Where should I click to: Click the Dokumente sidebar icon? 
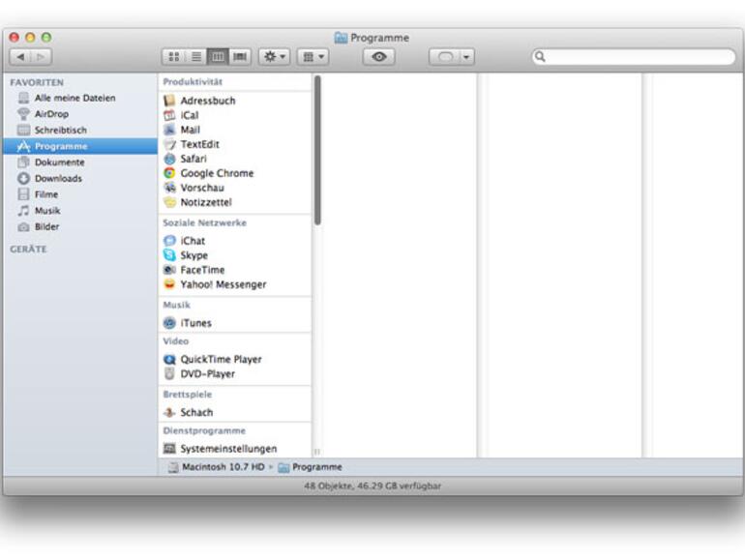pos(23,162)
